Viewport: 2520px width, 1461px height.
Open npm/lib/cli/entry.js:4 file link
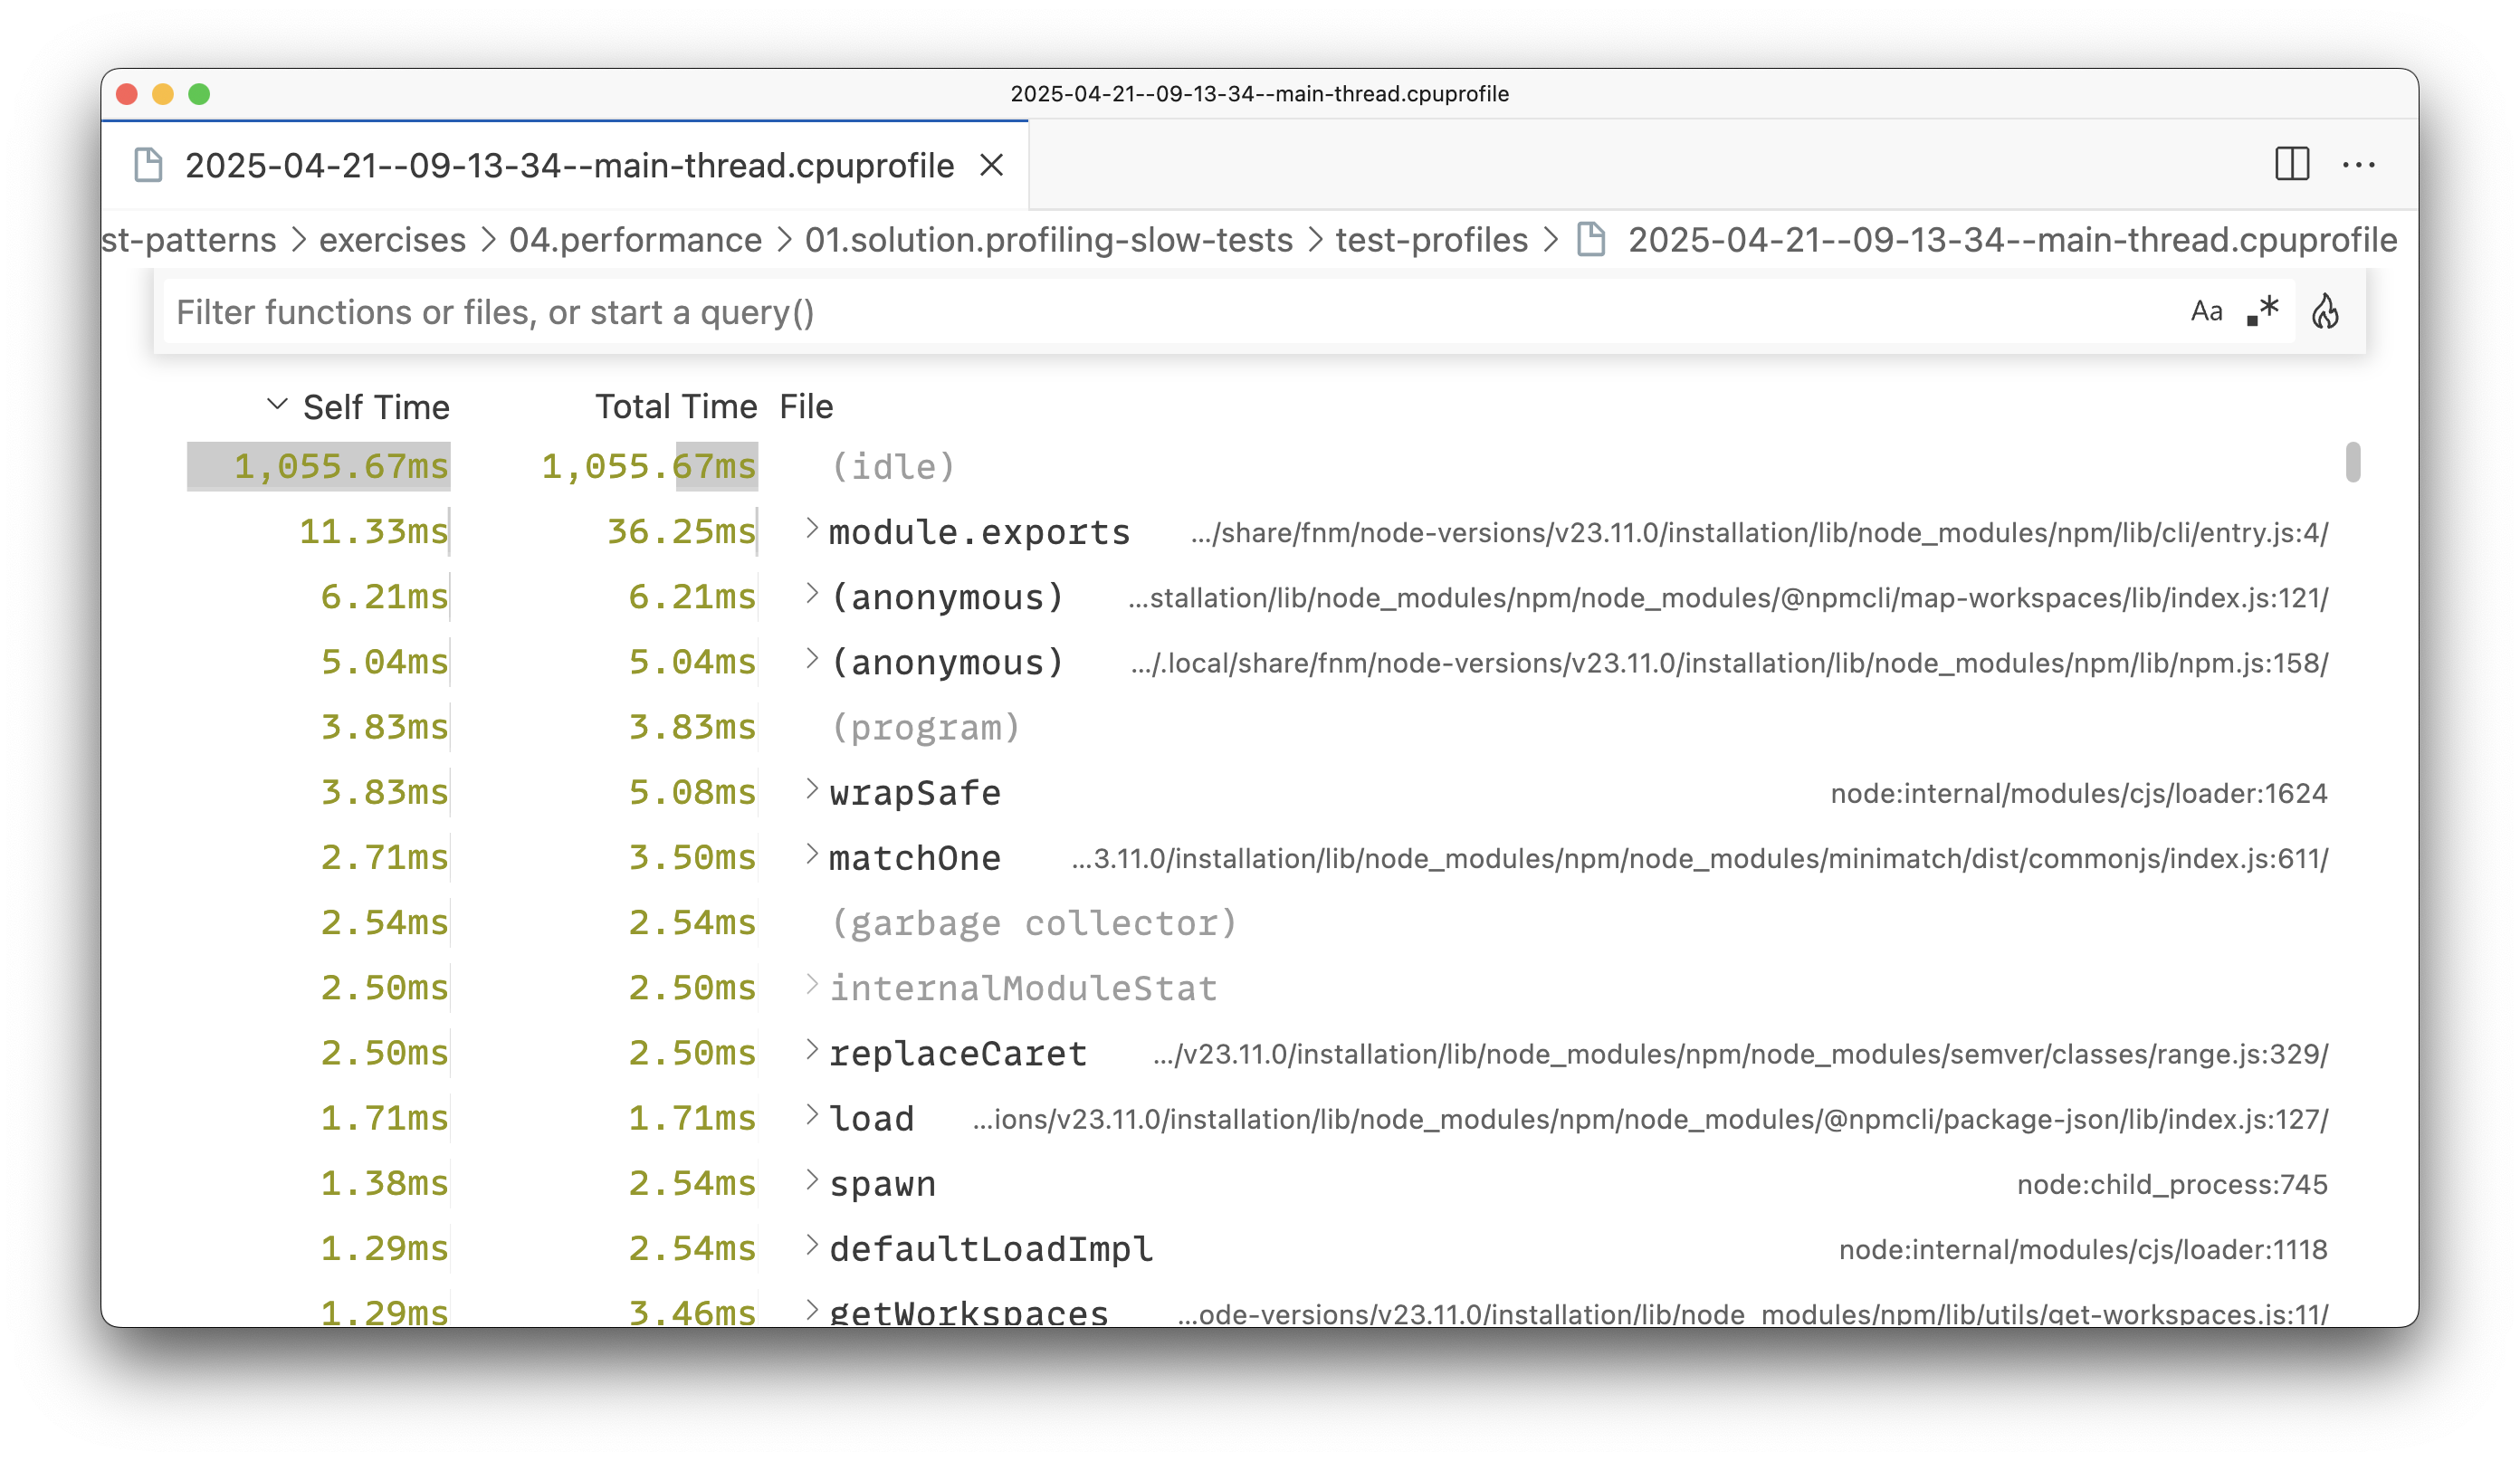pos(1759,533)
